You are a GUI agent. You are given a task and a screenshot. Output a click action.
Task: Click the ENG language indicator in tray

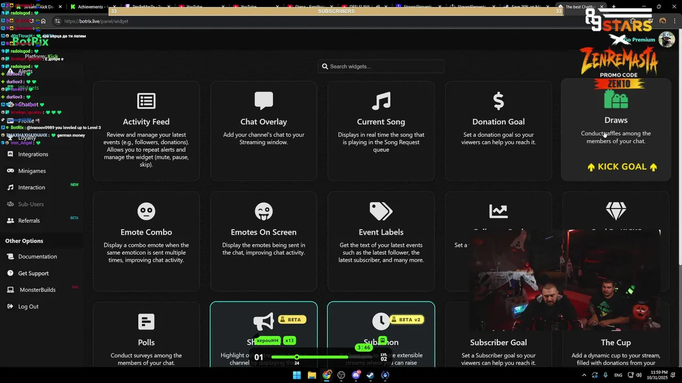618,375
